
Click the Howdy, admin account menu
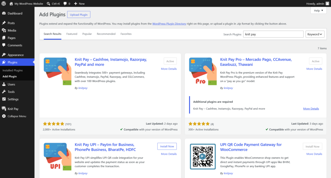click(x=317, y=4)
